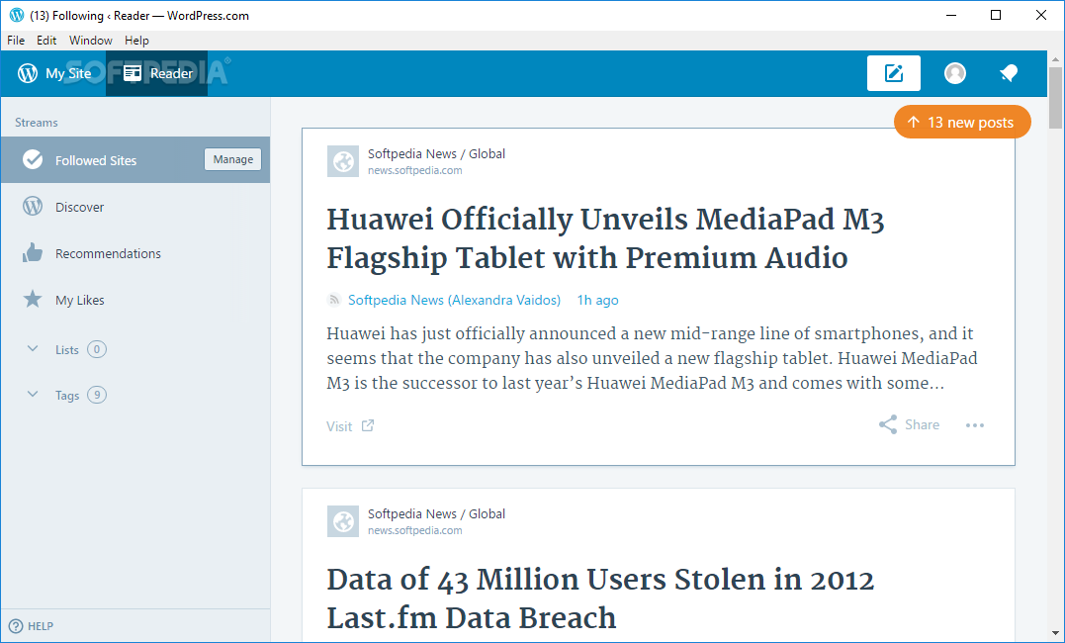The width and height of the screenshot is (1065, 643).
Task: Switch to the Reader tab
Action: pyautogui.click(x=157, y=73)
